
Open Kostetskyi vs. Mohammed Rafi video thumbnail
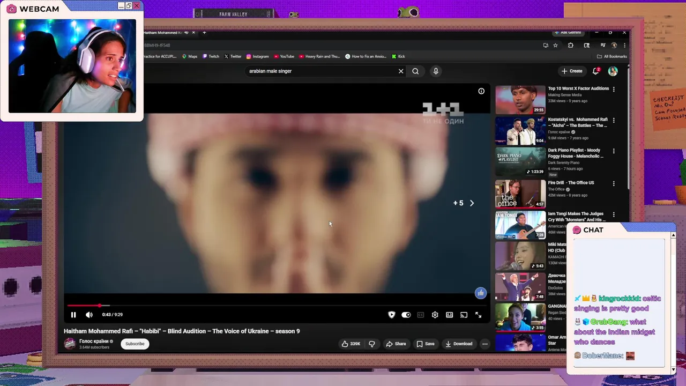click(520, 131)
